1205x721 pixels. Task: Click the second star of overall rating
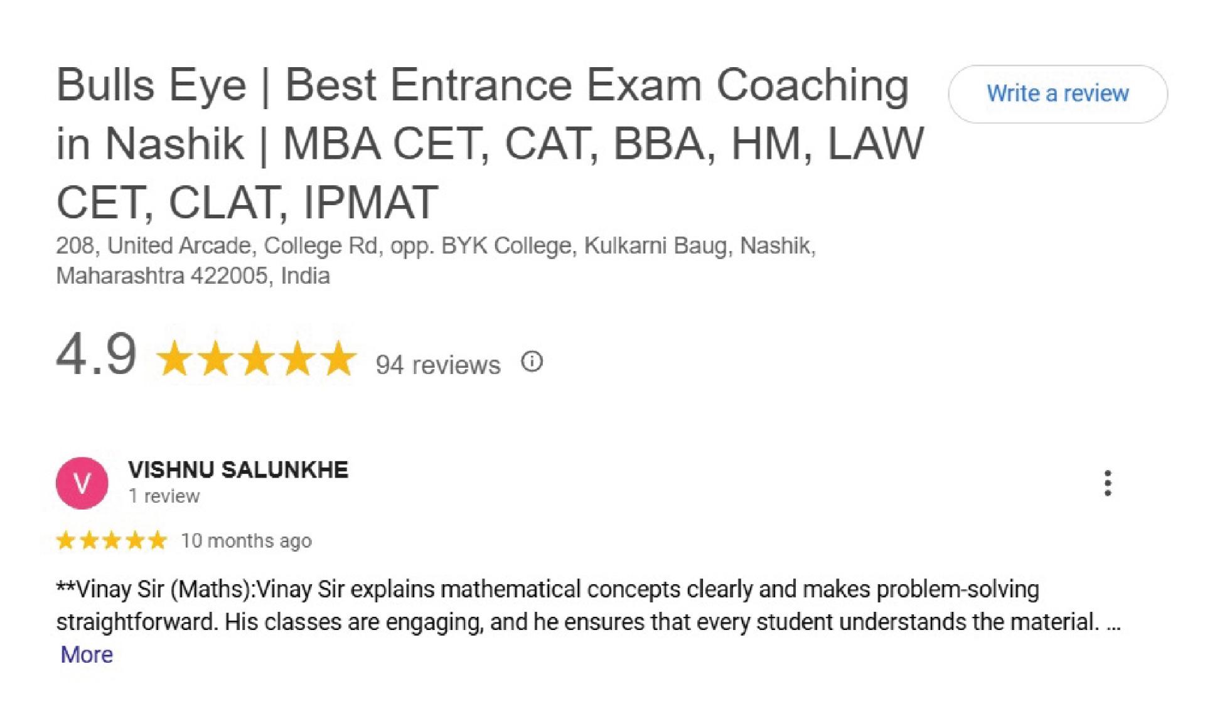(x=216, y=358)
